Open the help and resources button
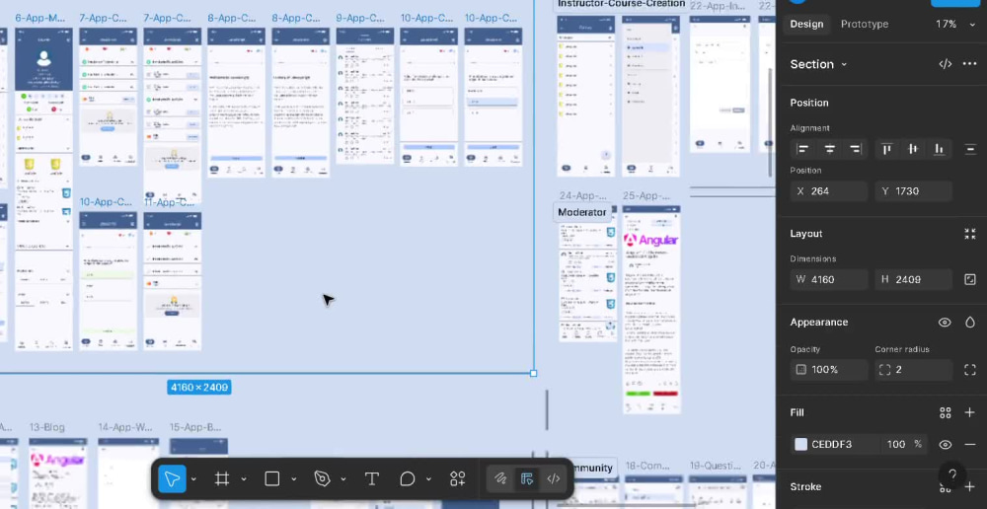The height and width of the screenshot is (509, 987). (952, 475)
